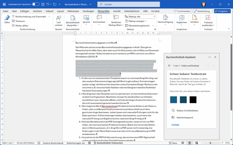Toggle the Automatisches Speichern switch
This screenshot has width=233, height=145.
click(36, 4)
